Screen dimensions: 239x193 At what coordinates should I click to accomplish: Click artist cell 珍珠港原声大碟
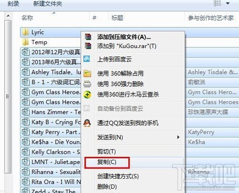pos(208,112)
